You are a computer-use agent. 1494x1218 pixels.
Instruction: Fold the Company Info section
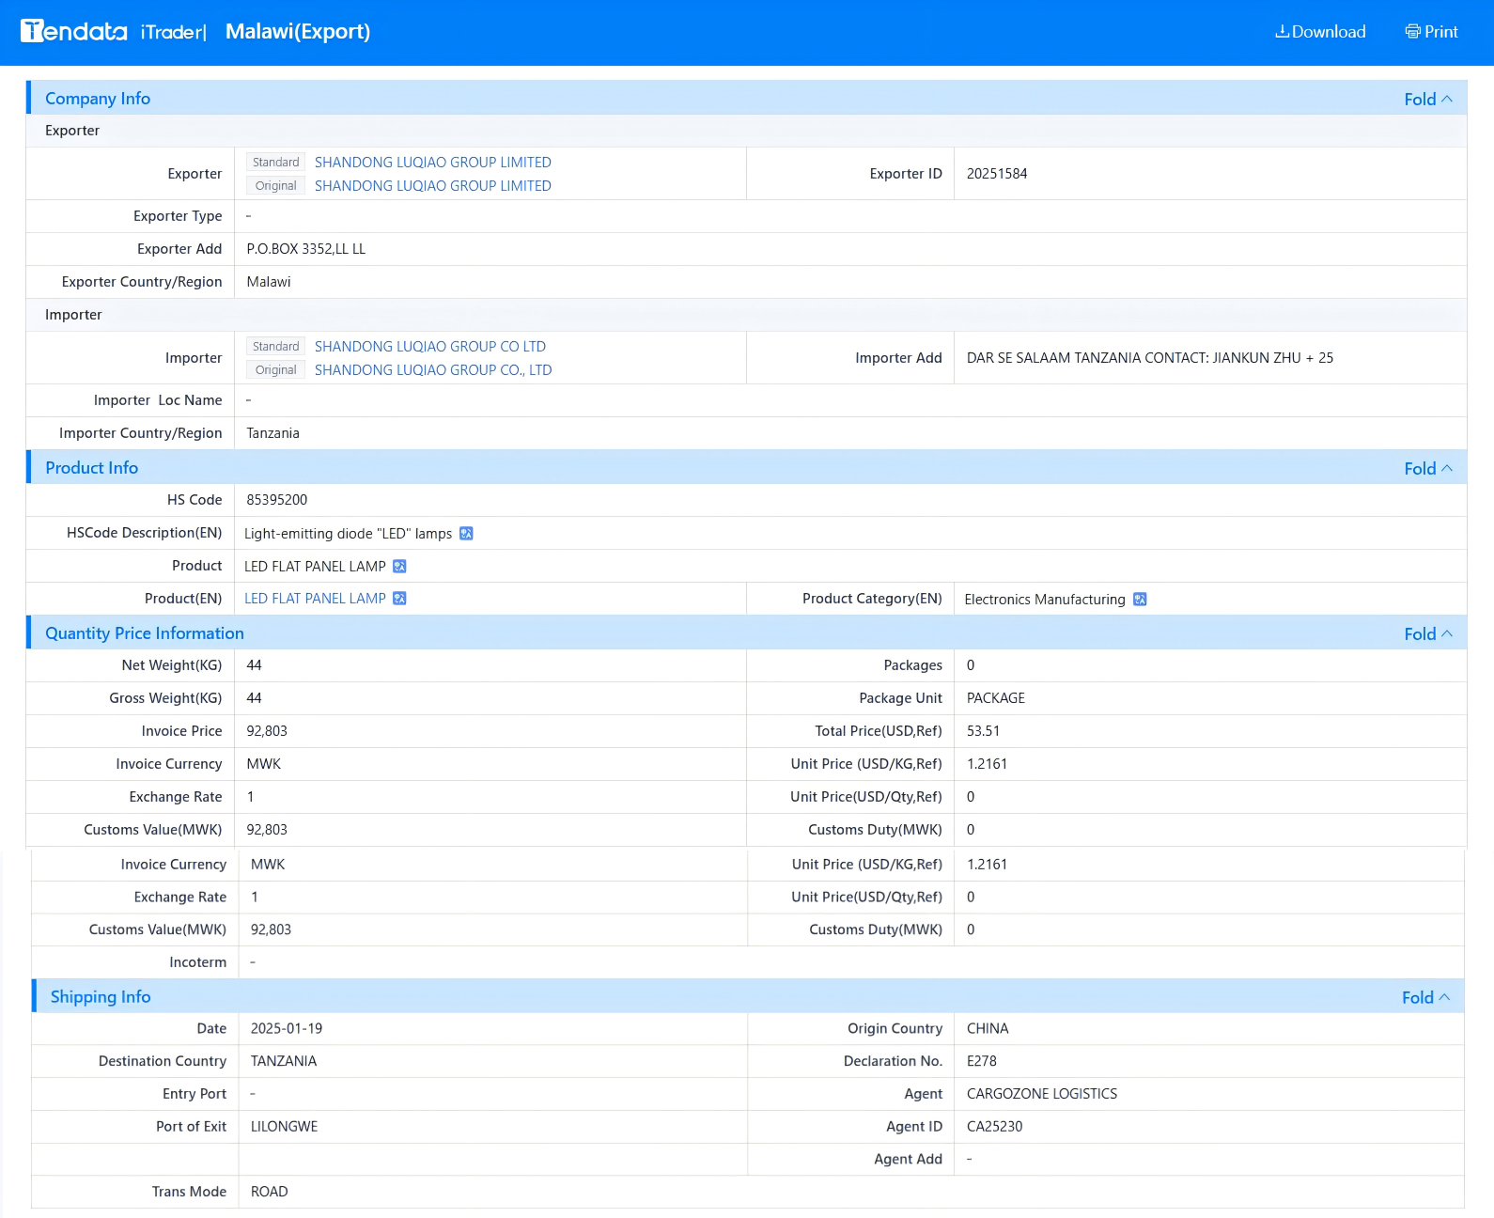(1428, 99)
